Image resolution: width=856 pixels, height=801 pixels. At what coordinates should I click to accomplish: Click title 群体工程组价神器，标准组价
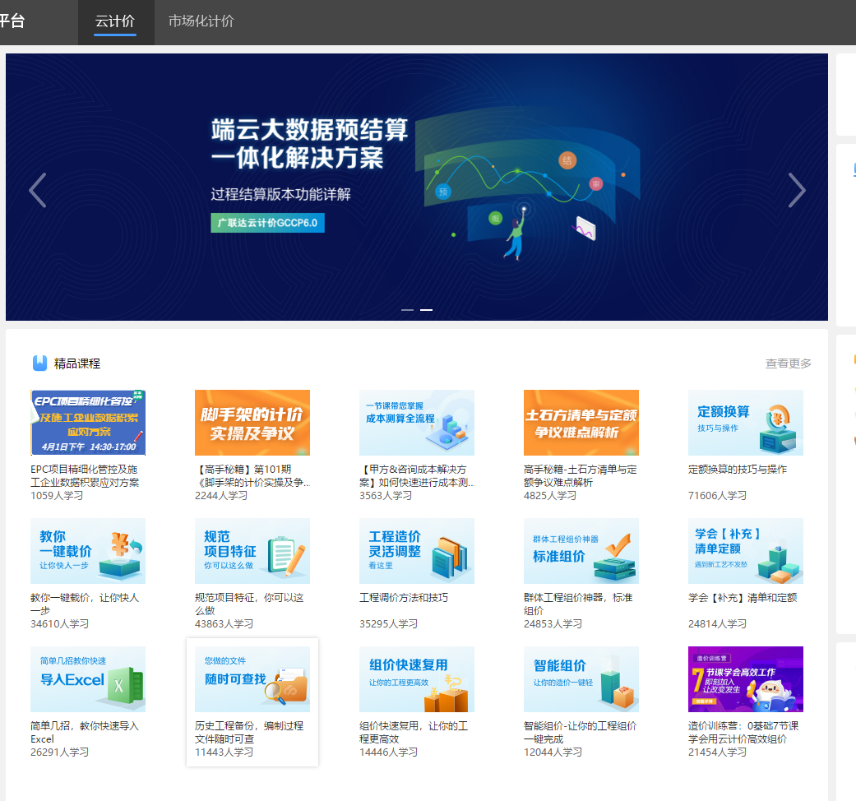[x=578, y=604]
